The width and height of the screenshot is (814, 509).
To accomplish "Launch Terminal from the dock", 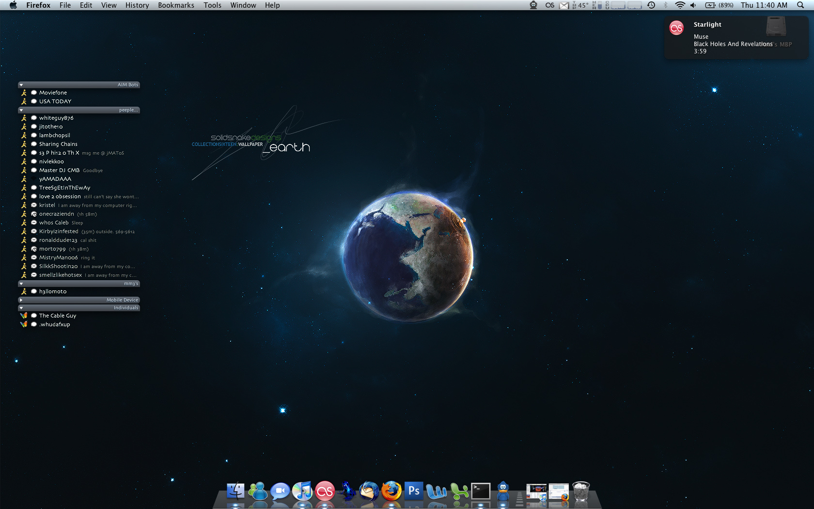I will (481, 491).
